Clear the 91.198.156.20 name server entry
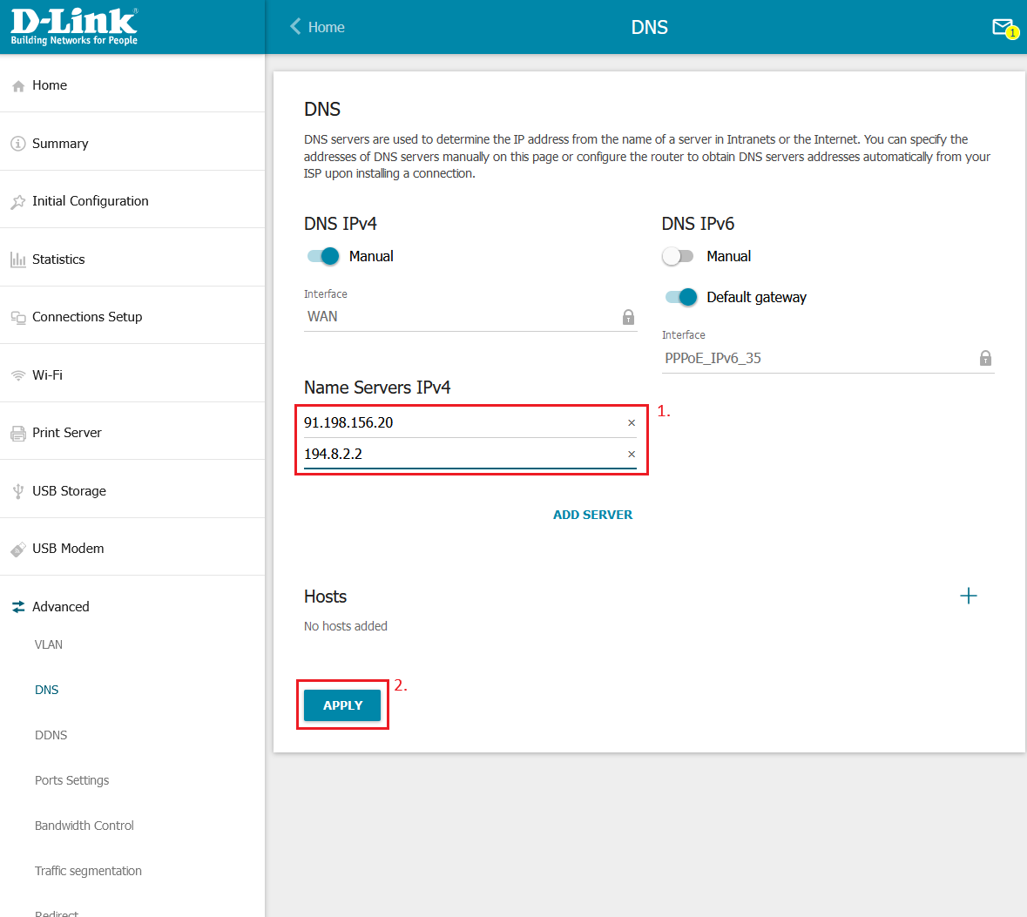Screen dimensions: 1027x917 [x=632, y=423]
